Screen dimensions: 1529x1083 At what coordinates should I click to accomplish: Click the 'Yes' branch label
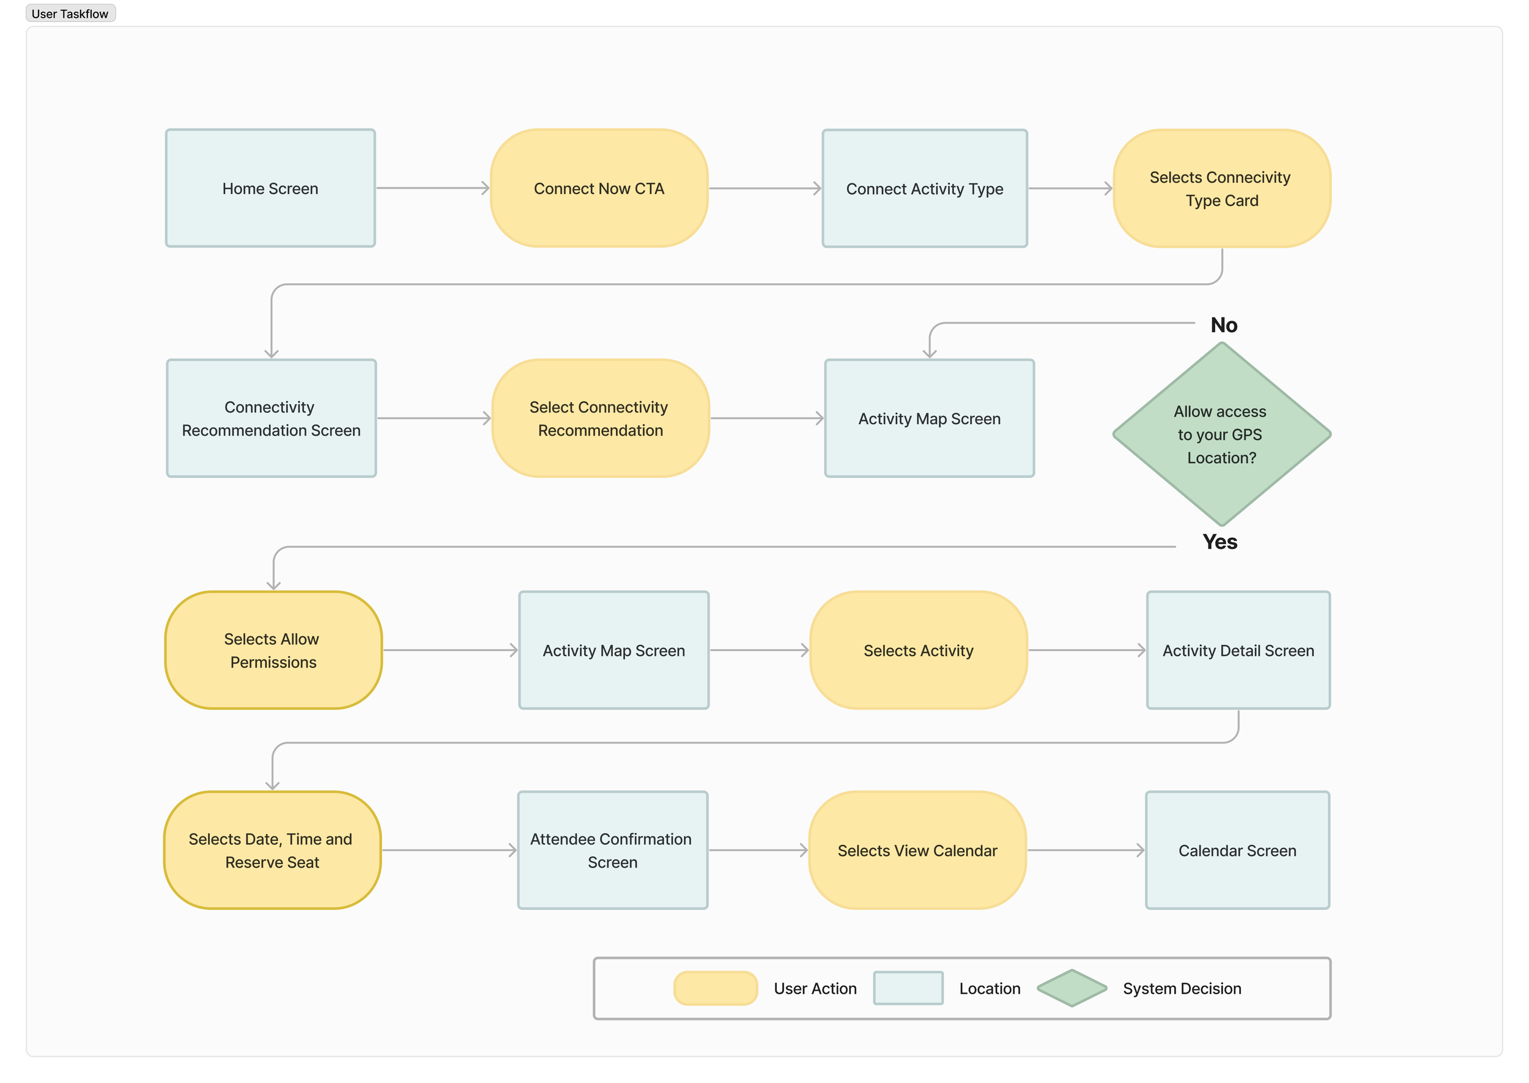[x=1219, y=541]
